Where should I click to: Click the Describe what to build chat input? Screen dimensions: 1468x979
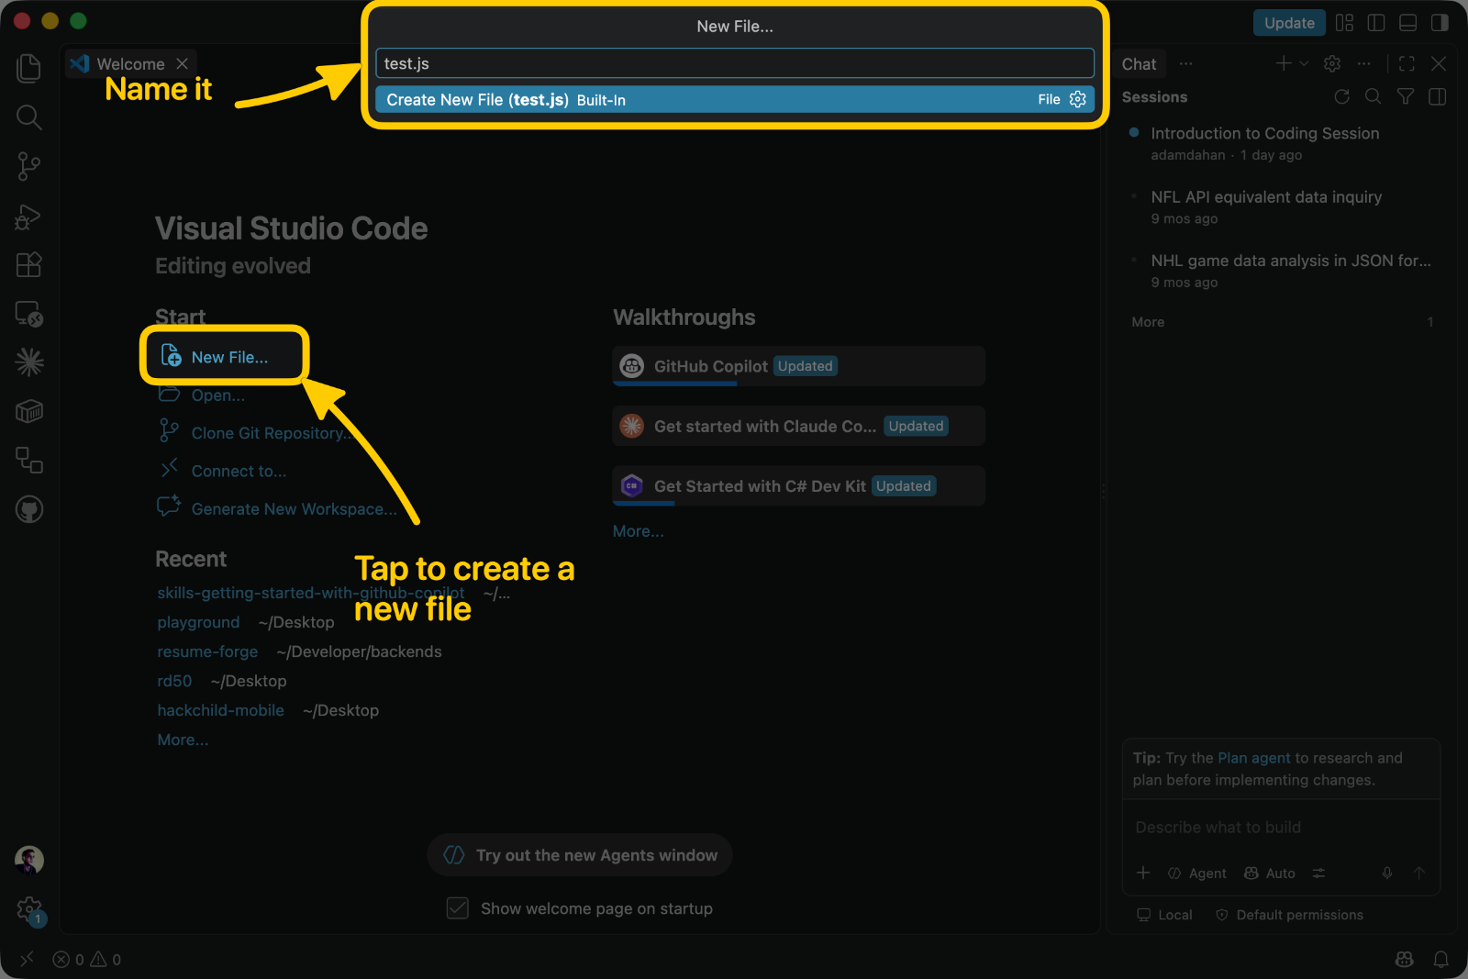[1281, 827]
